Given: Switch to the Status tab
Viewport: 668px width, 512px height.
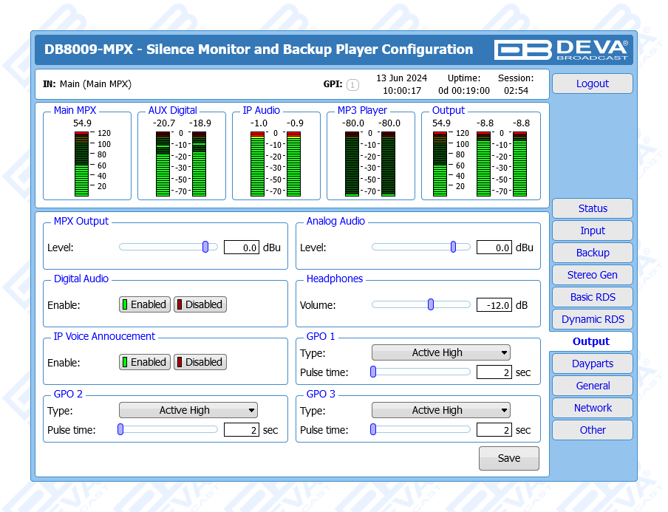Looking at the screenshot, I should [x=592, y=208].
